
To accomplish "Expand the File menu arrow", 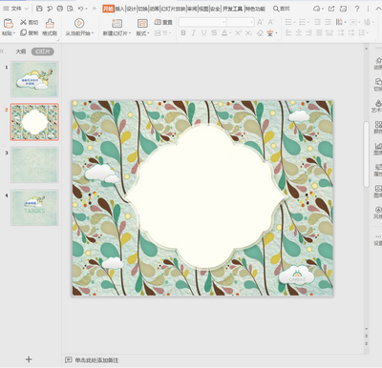I will (27, 9).
